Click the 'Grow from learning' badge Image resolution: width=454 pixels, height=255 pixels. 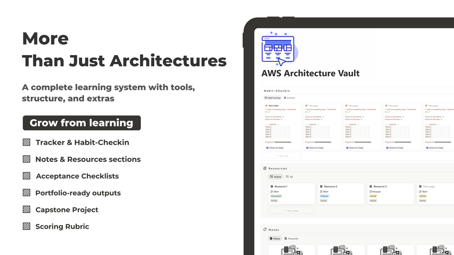point(82,123)
